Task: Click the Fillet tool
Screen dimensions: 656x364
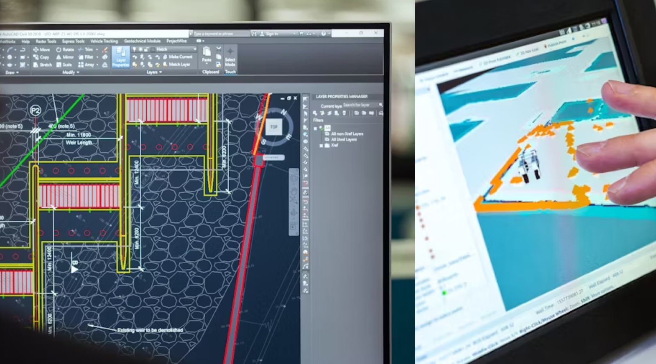Action: (86, 57)
